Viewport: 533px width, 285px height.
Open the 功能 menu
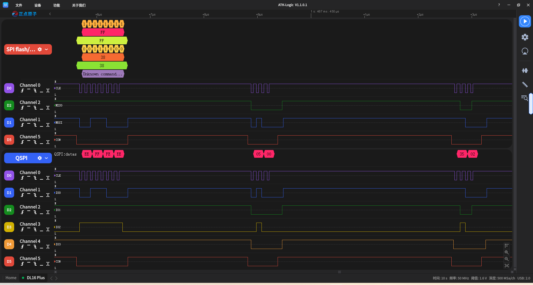tap(57, 5)
